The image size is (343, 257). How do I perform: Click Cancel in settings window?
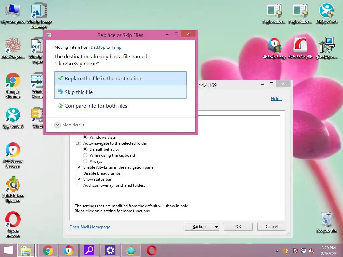click(x=271, y=227)
